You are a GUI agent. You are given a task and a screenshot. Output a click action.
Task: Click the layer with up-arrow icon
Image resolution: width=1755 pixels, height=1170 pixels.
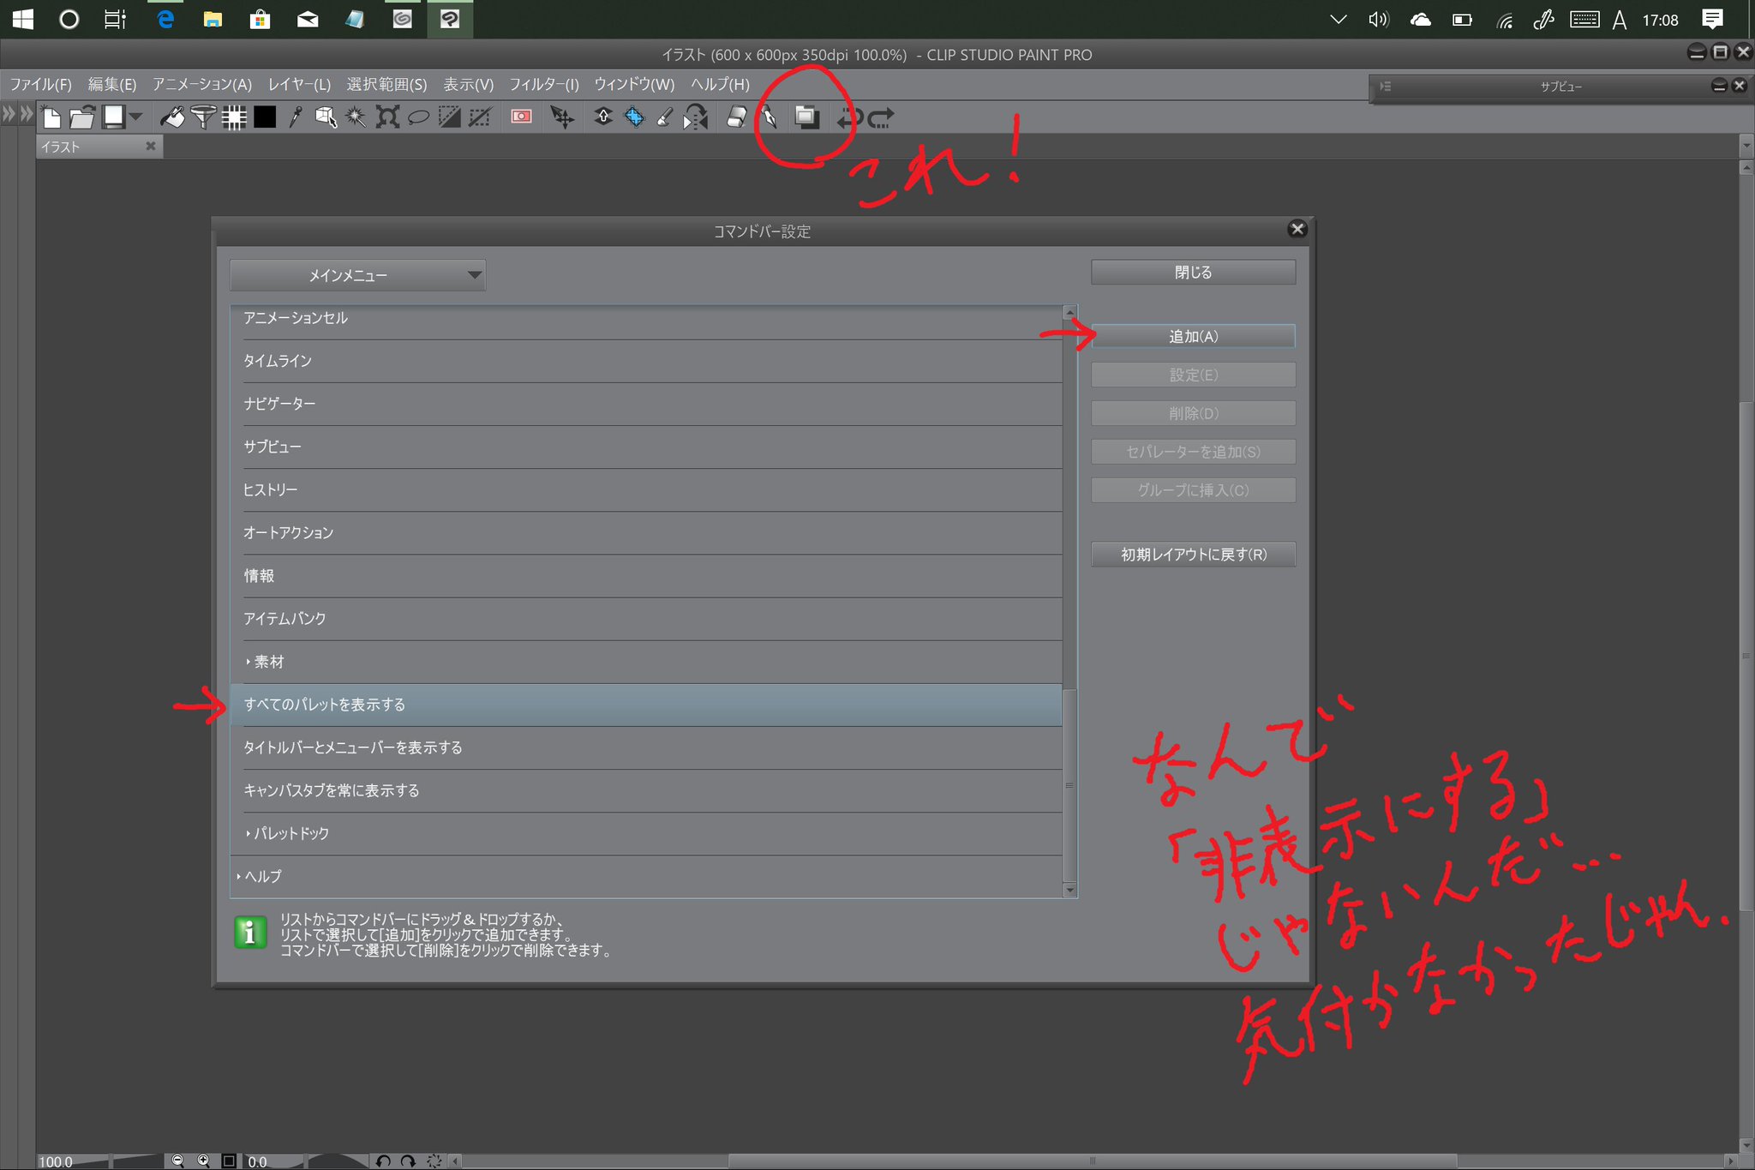coord(603,117)
